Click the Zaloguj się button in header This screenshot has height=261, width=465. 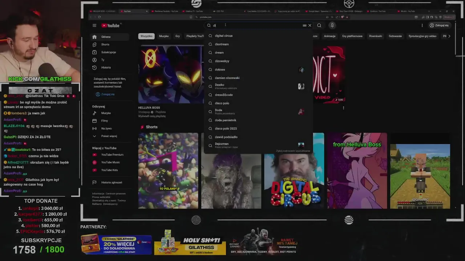tap(439, 25)
